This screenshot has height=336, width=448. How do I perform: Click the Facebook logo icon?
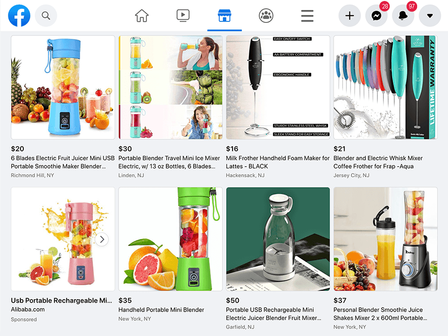point(19,15)
